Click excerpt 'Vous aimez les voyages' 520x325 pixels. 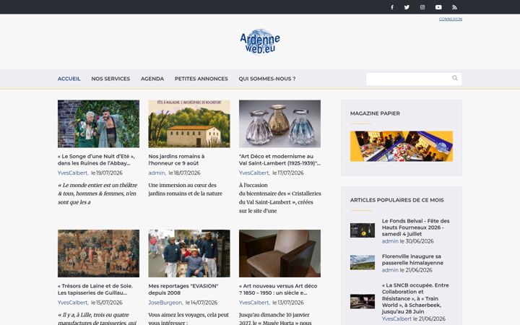(x=188, y=318)
